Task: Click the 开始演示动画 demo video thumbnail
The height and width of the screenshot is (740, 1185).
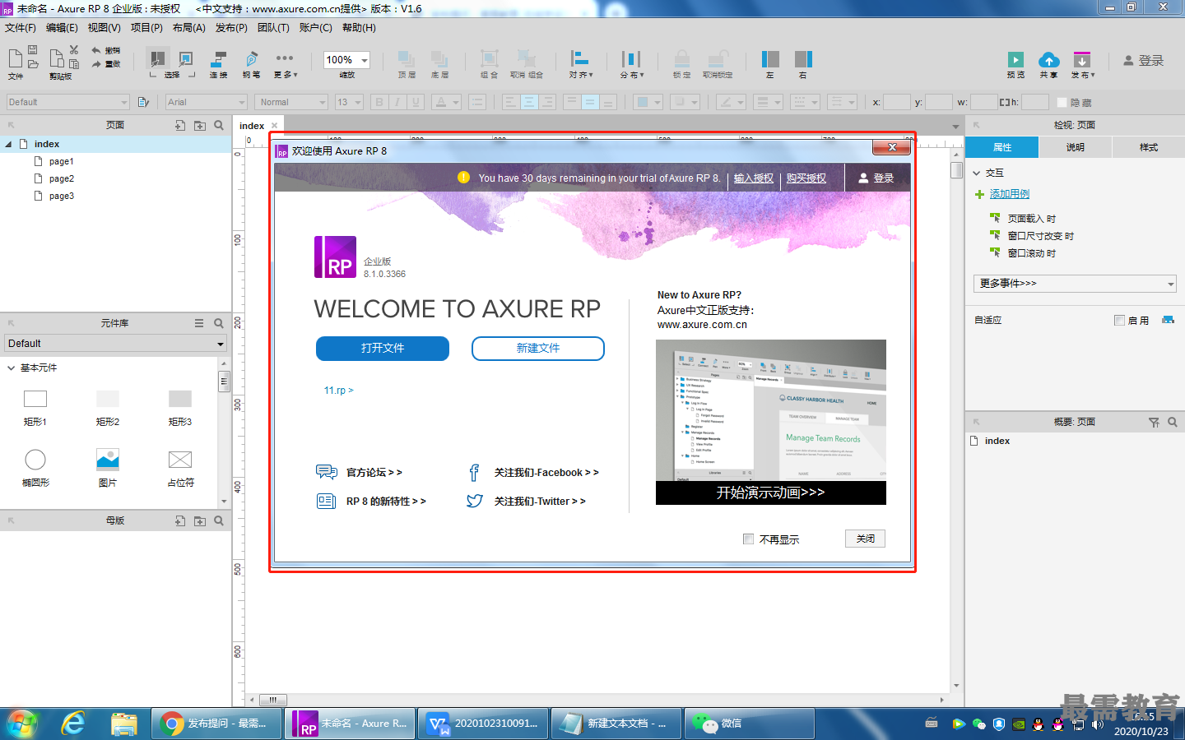Action: pos(771,422)
